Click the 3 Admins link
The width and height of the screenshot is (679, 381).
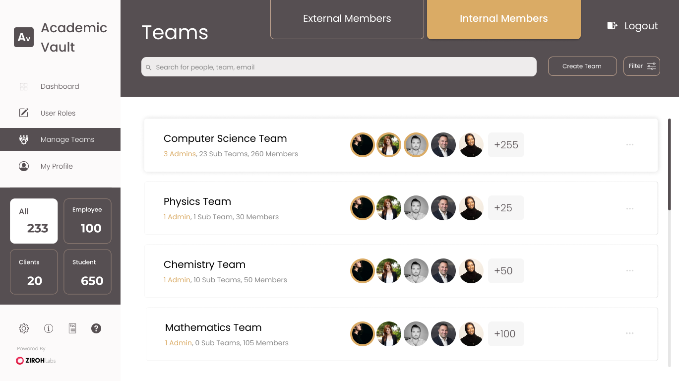(x=180, y=154)
